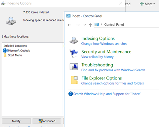The image size is (159, 127).
Task: Click View reliability history link
Action: click(98, 57)
